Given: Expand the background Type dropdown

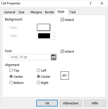Looking at the screenshot, I should pos(46,36).
